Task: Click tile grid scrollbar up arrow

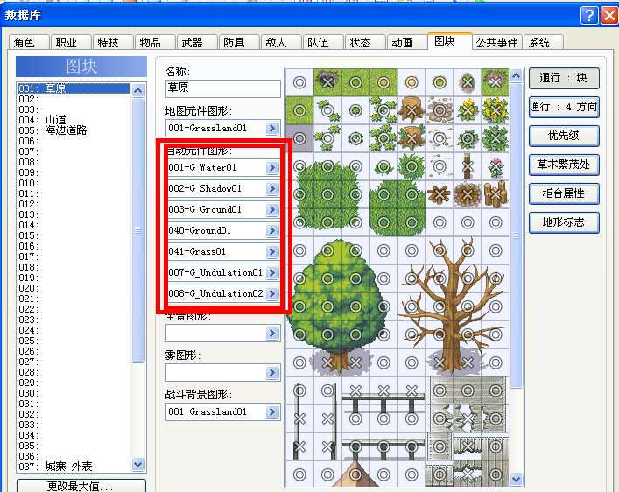Action: (x=516, y=75)
